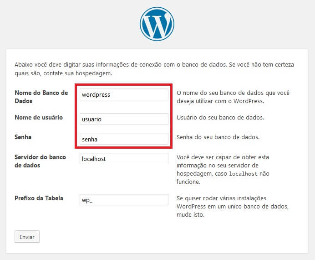Click the Prefixo da Tabela label
Screen dimensions: 315x260
[x=39, y=198]
